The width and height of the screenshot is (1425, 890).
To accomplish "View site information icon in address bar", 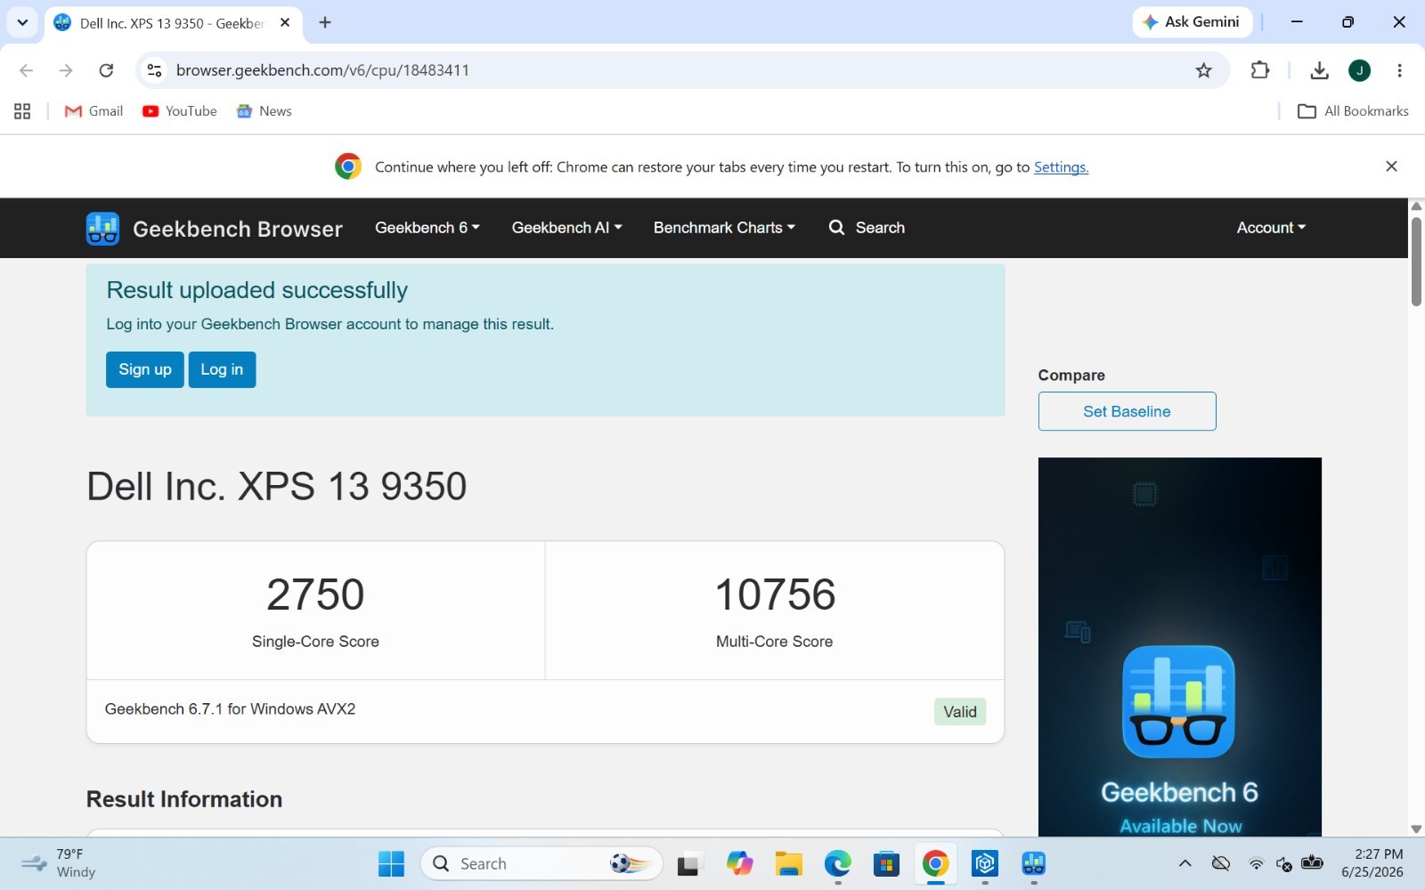I will pos(154,70).
